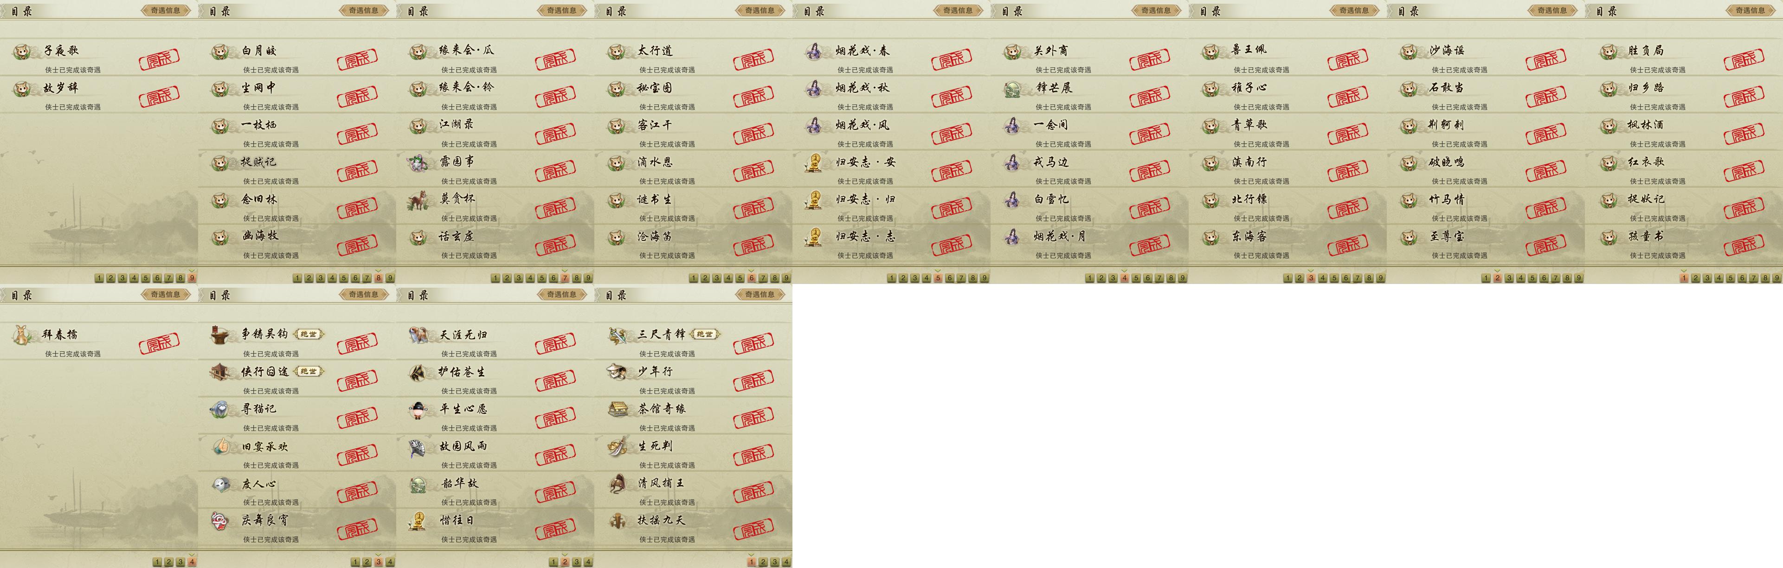Open the teahouse icon beside 茶馆奇缘

coord(617,409)
